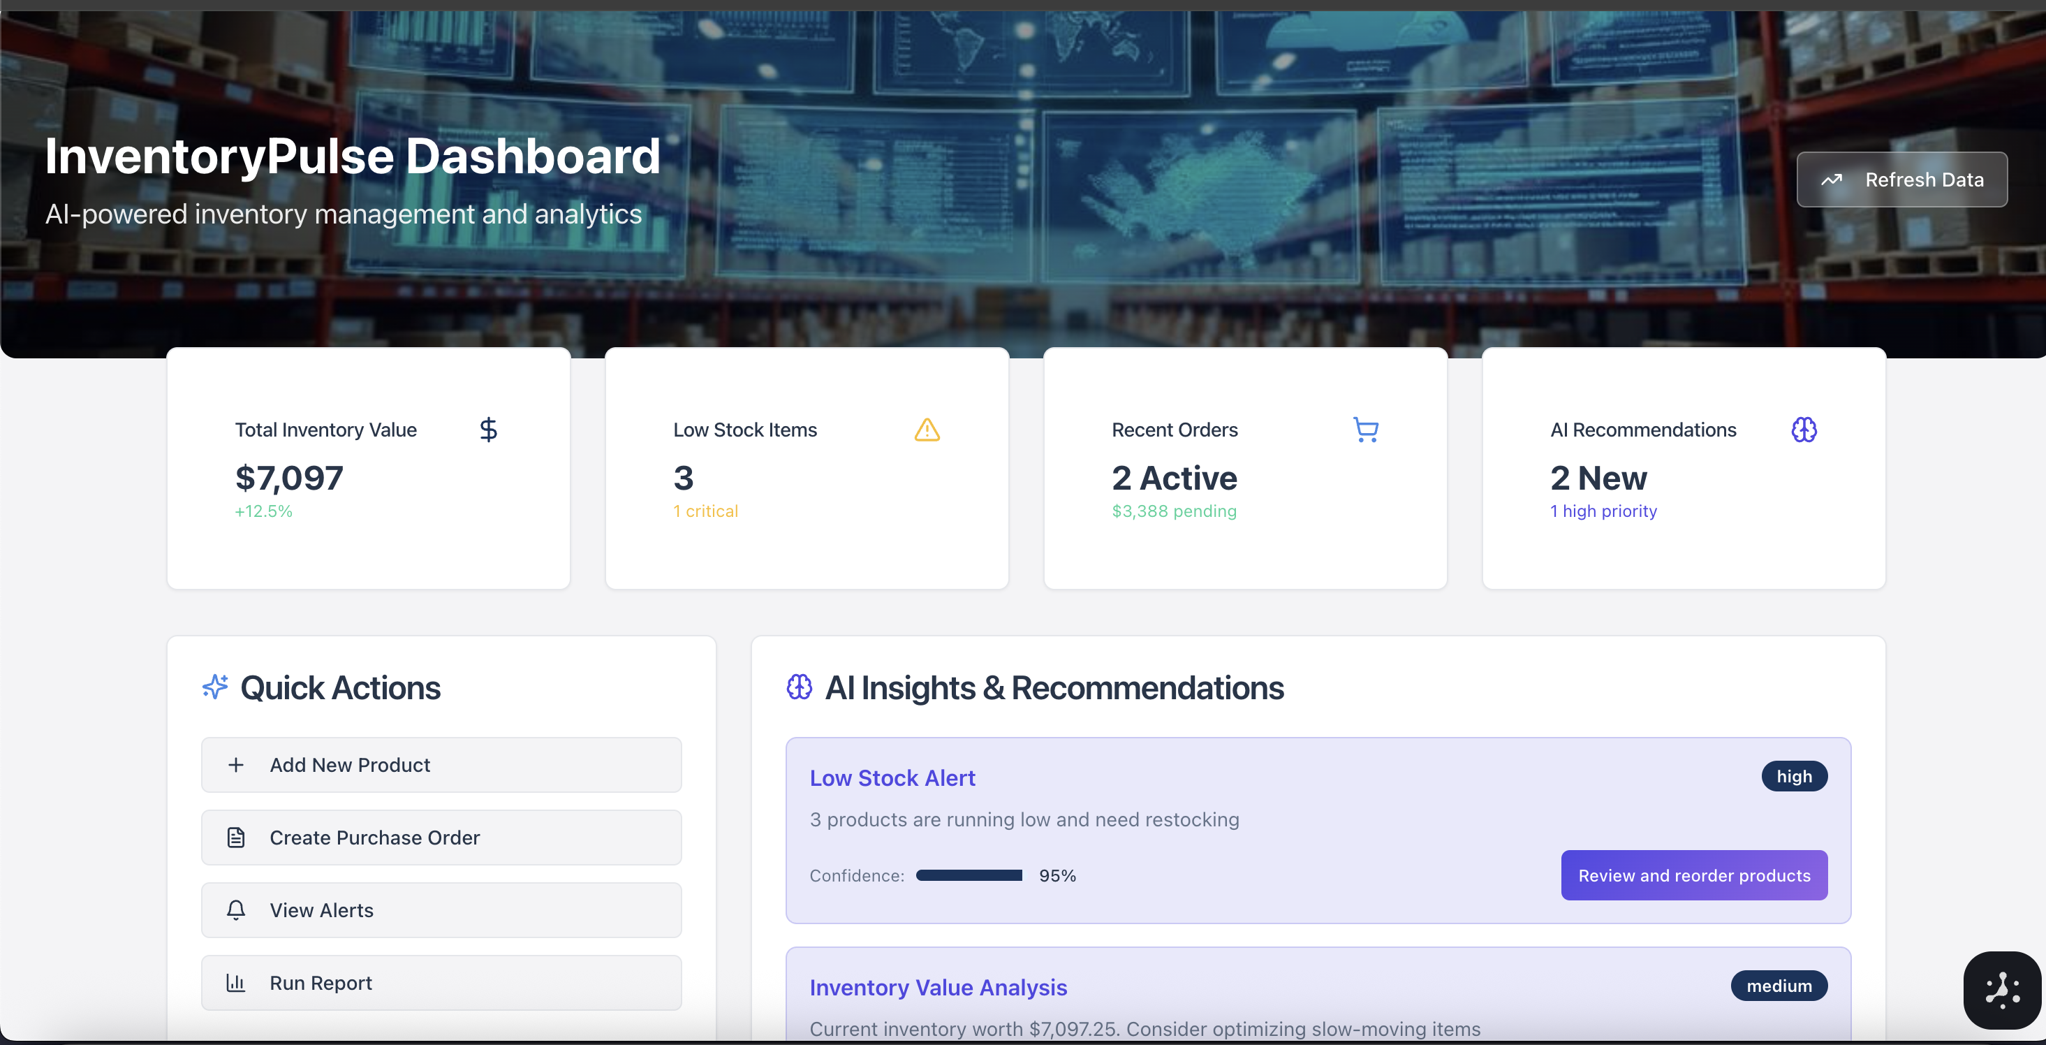Screen dimensions: 2046x1045
Task: Click the trend arrow icon in Refresh Data
Action: click(x=1832, y=180)
